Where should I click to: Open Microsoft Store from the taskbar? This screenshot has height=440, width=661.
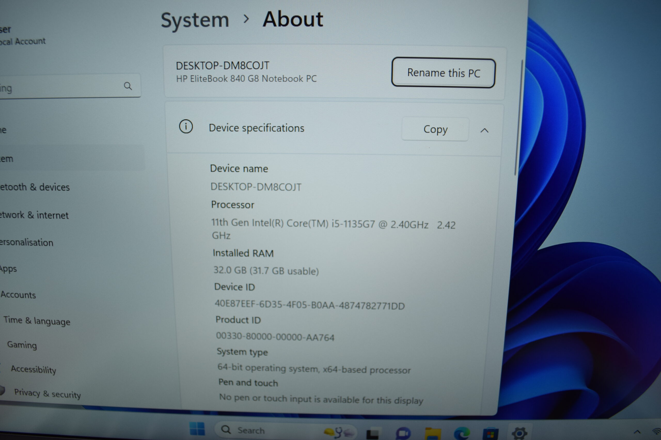click(x=490, y=434)
